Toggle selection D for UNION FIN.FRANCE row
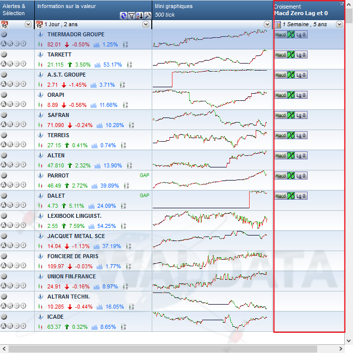The height and width of the screenshot is (353, 353). pyautogui.click(x=23, y=286)
